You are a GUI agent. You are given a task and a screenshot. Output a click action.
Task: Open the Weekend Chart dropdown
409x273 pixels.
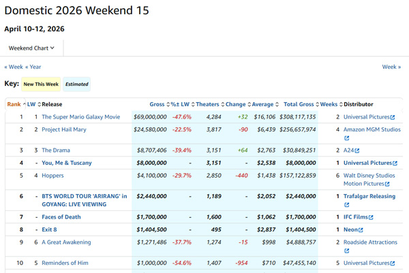coord(31,48)
